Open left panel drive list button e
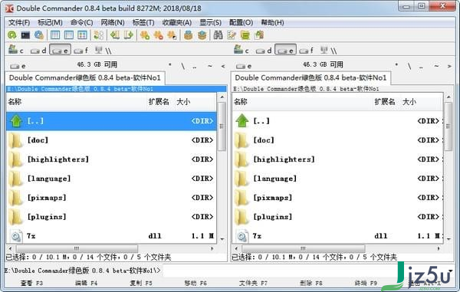 pyautogui.click(x=18, y=66)
